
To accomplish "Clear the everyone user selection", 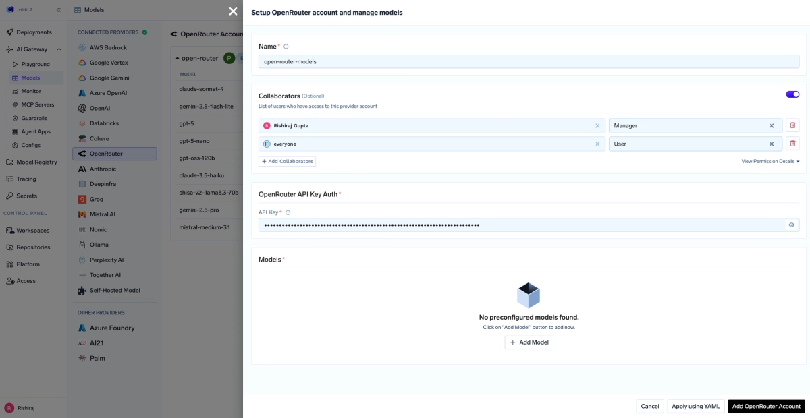I will pos(597,144).
